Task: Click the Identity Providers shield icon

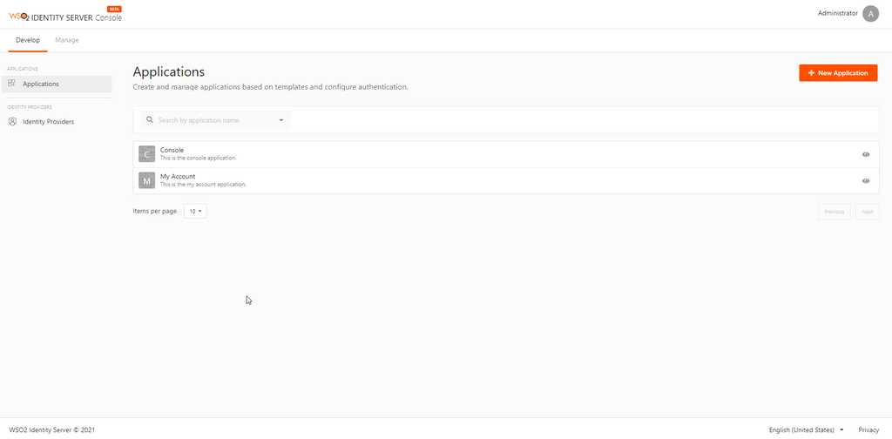Action: pos(12,122)
